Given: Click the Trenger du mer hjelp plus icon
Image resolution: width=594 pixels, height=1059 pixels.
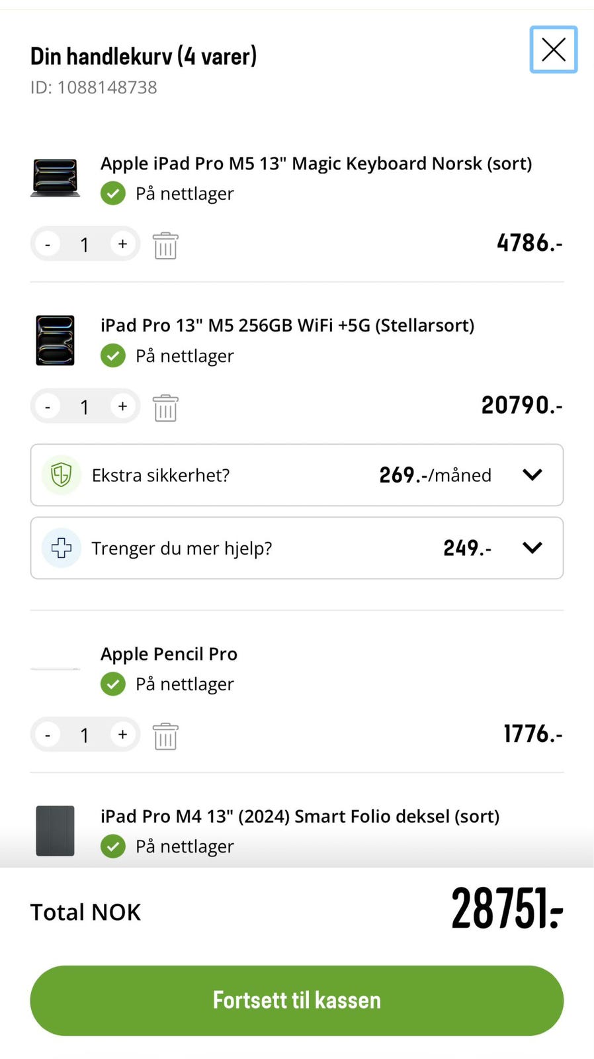Looking at the screenshot, I should coord(62,548).
